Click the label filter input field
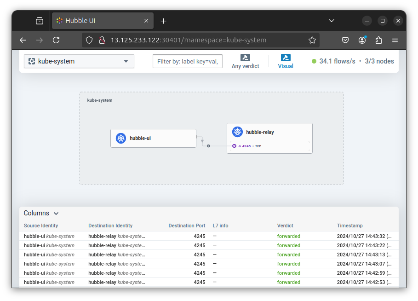418x301 pixels. point(188,61)
